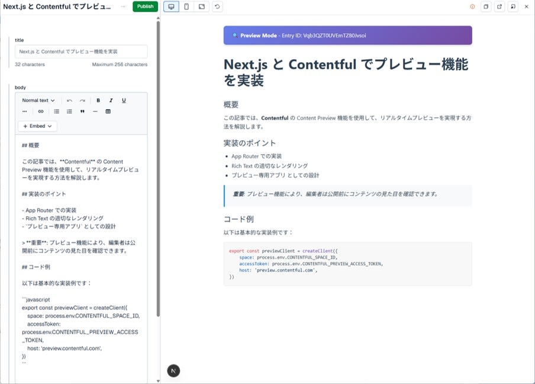Click the '## 概要' line in body editor
Viewport: 535px width, 384px height.
click(x=30, y=145)
